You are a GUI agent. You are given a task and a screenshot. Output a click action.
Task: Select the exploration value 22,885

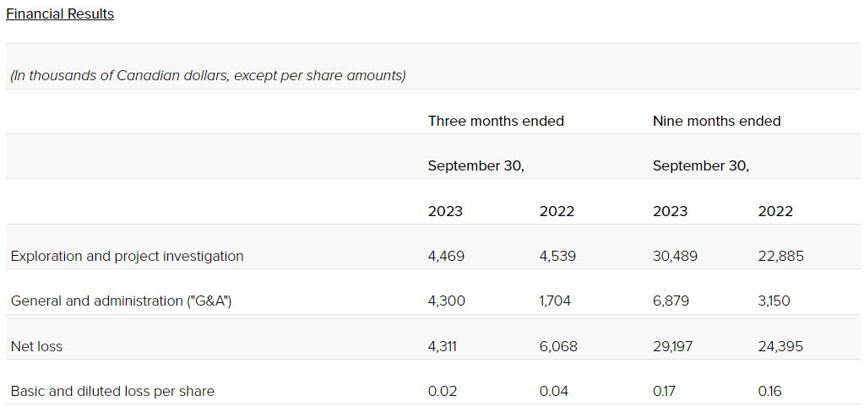781,256
